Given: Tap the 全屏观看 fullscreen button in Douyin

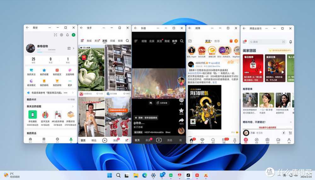Looking at the screenshot, I should (x=162, y=103).
